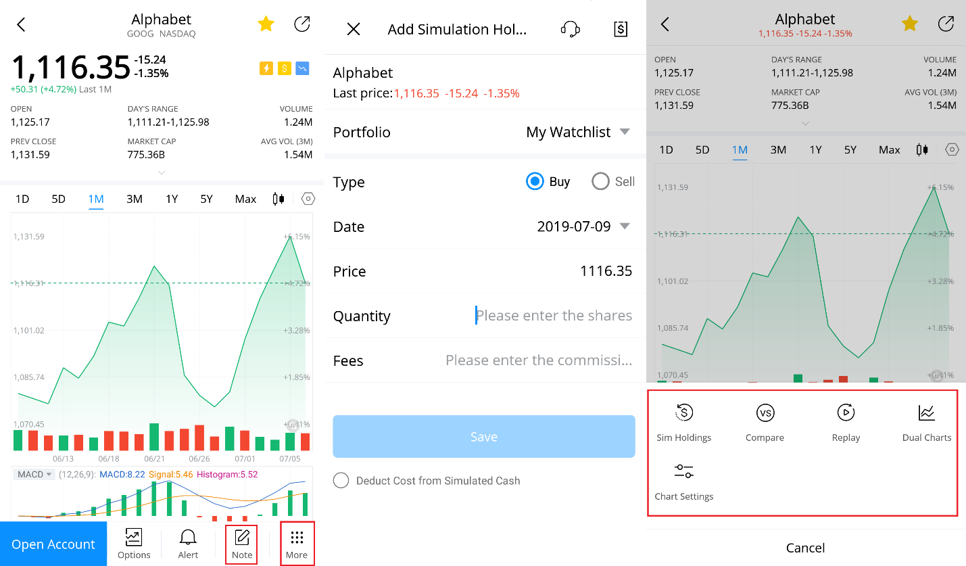Select the Buy radio button
The height and width of the screenshot is (566, 966).
(x=535, y=181)
